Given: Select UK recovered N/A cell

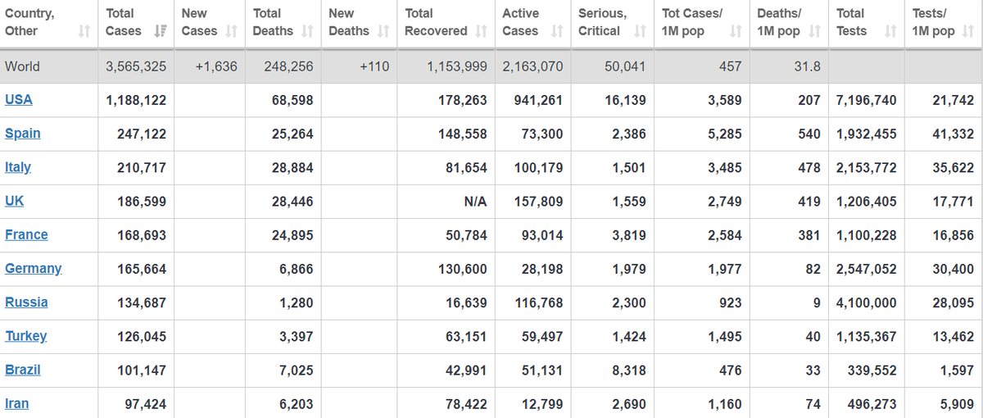Looking at the screenshot, I should pos(476,201).
